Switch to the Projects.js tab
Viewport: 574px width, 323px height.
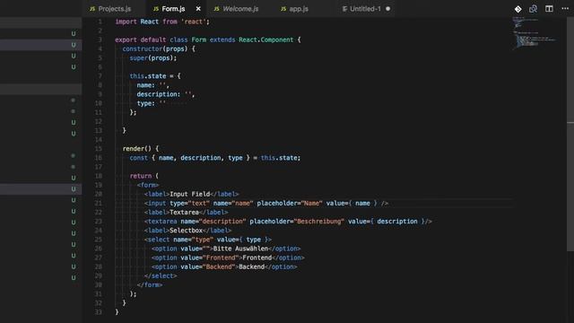(x=110, y=9)
